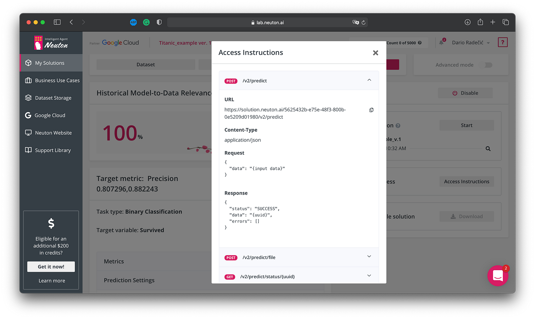Click the shield extension icon in the toolbar
Image resolution: width=535 pixels, height=319 pixels.
[x=159, y=22]
